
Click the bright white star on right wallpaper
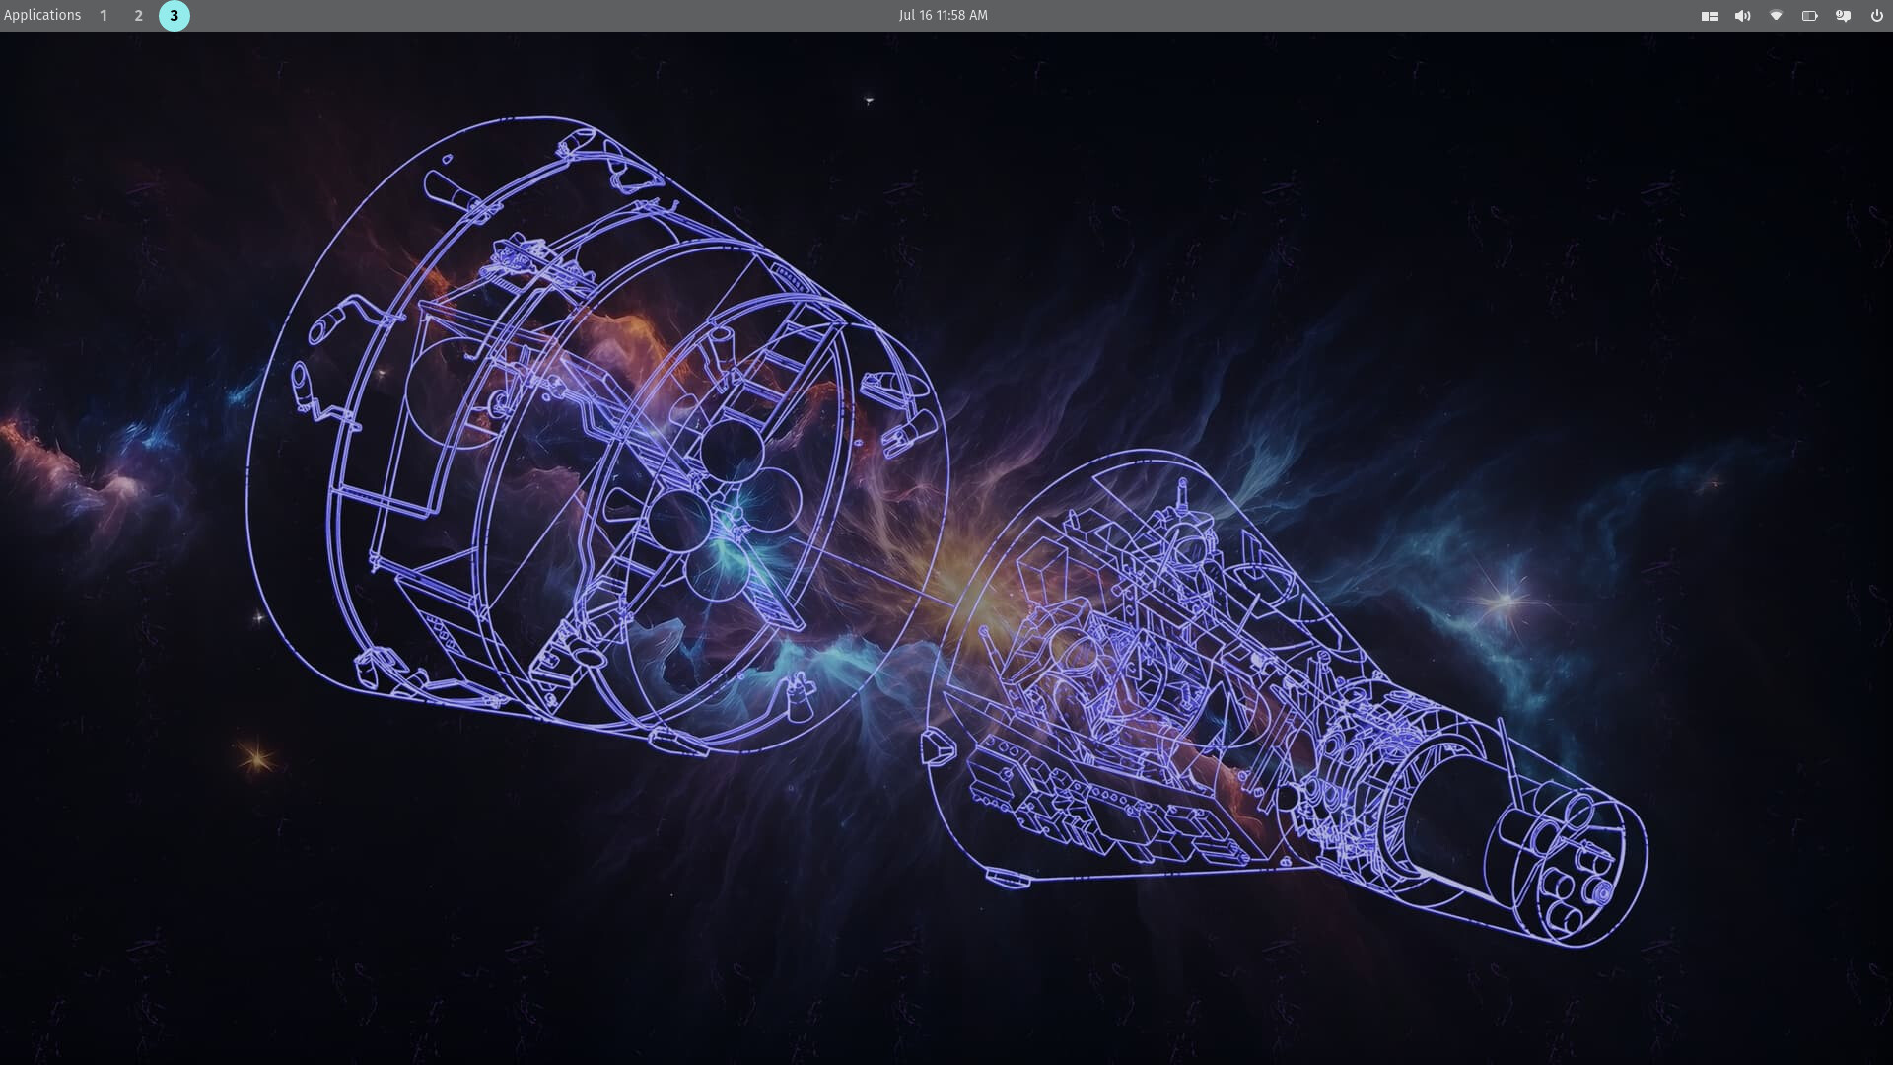click(1506, 599)
